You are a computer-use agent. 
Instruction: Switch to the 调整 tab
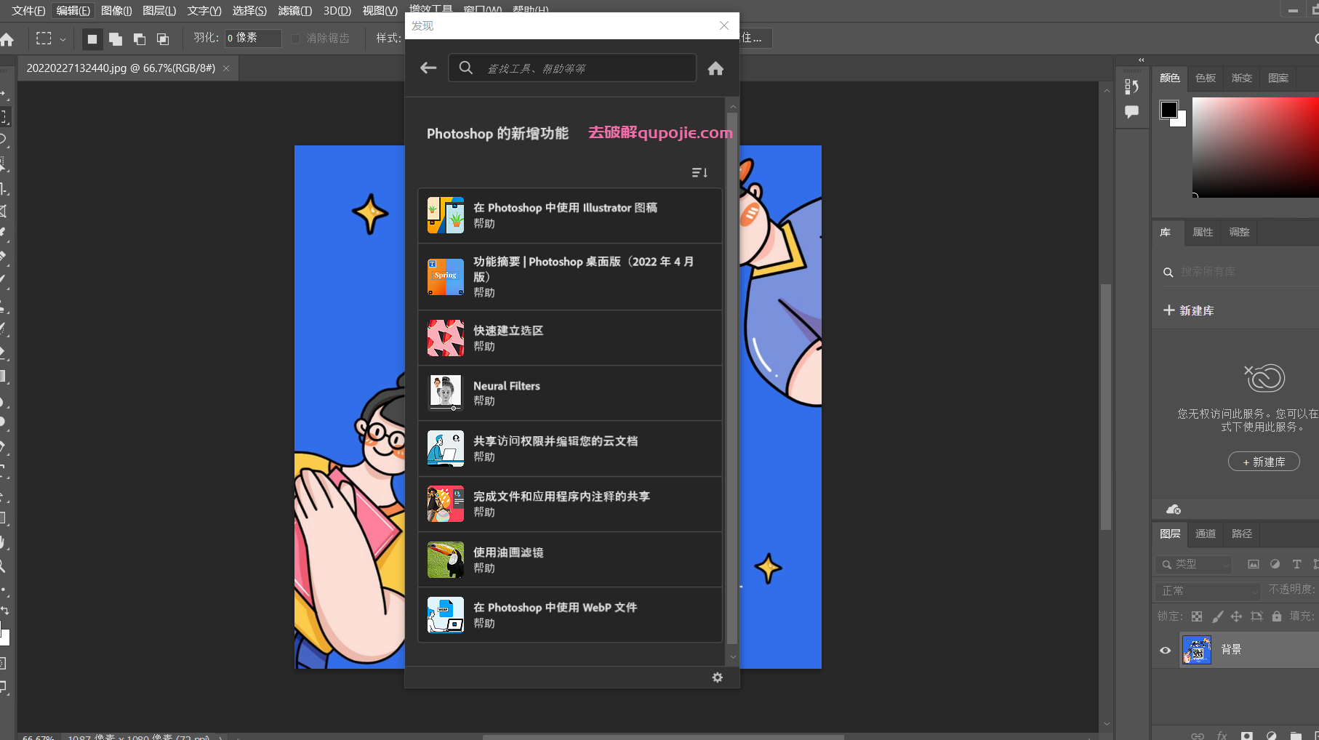tap(1239, 232)
